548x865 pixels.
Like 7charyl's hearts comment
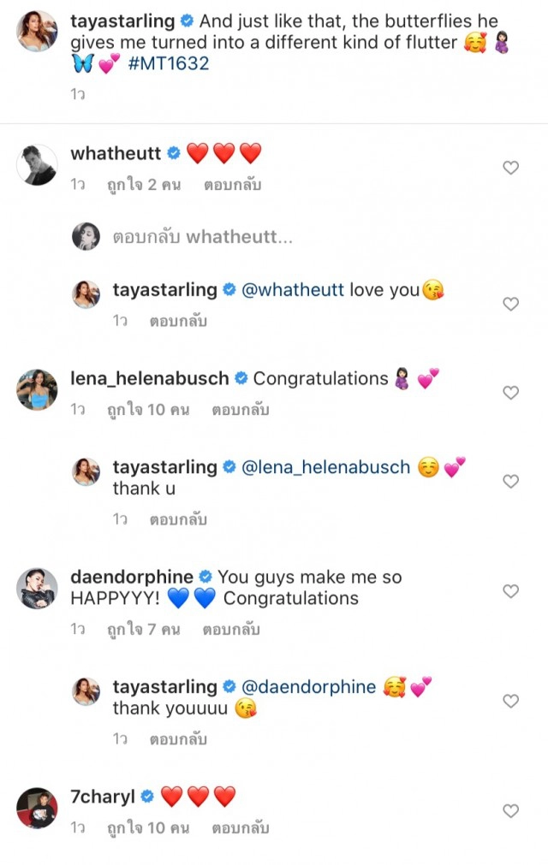point(510,810)
